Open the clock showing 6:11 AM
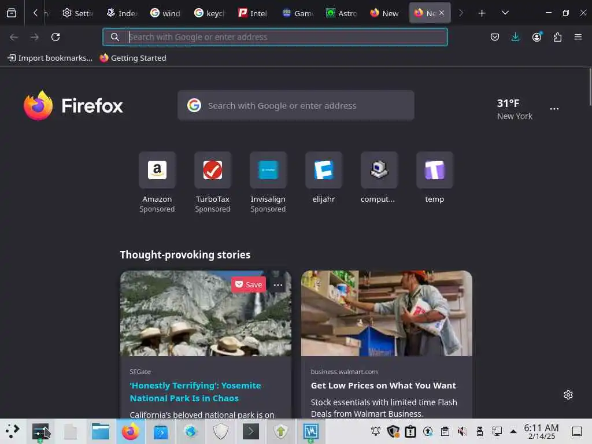Screen dimensions: 592x444 541,431
